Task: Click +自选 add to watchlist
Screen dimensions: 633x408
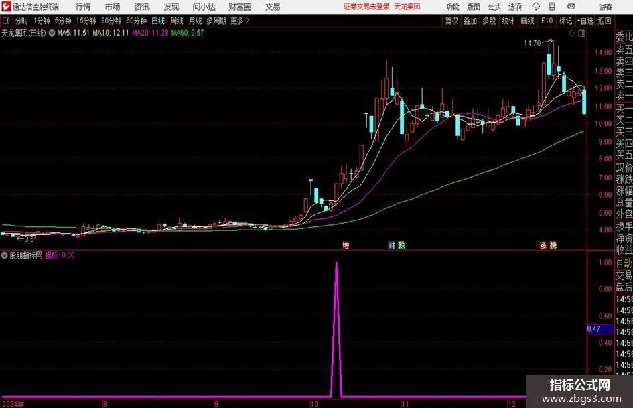Action: [585, 21]
